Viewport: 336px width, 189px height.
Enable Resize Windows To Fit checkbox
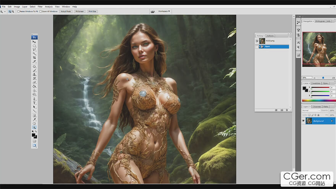tap(18, 11)
